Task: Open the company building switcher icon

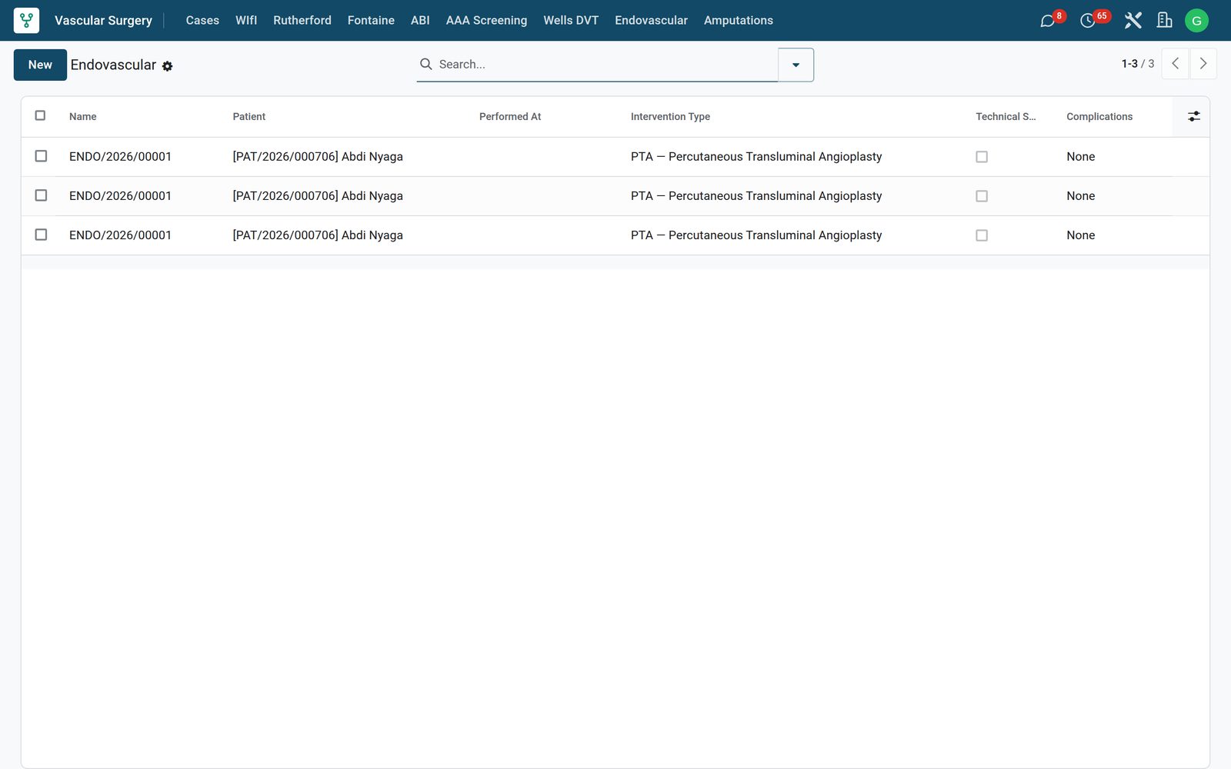Action: click(x=1165, y=21)
